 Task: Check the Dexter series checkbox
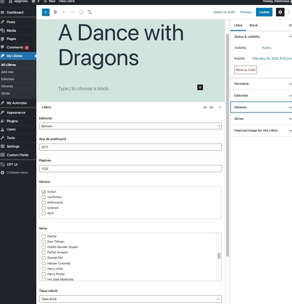(43, 236)
